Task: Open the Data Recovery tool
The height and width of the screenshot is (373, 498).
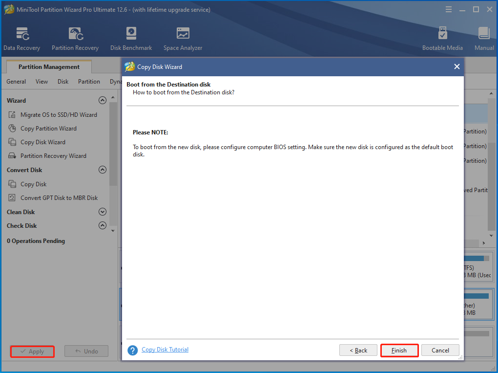Action: (21, 39)
